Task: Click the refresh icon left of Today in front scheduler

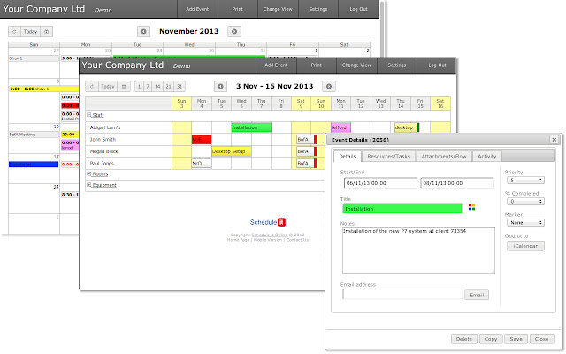Action: point(92,87)
